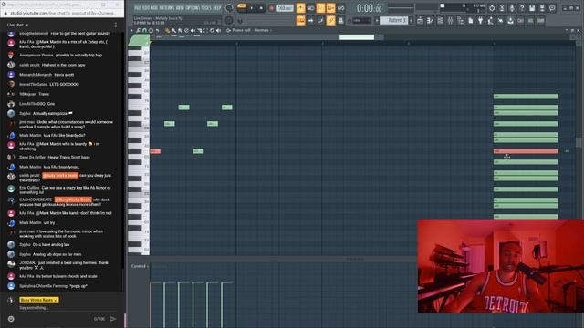Open live chat three-dot options menu
This screenshot has width=584, height=328.
pyautogui.click(x=116, y=25)
